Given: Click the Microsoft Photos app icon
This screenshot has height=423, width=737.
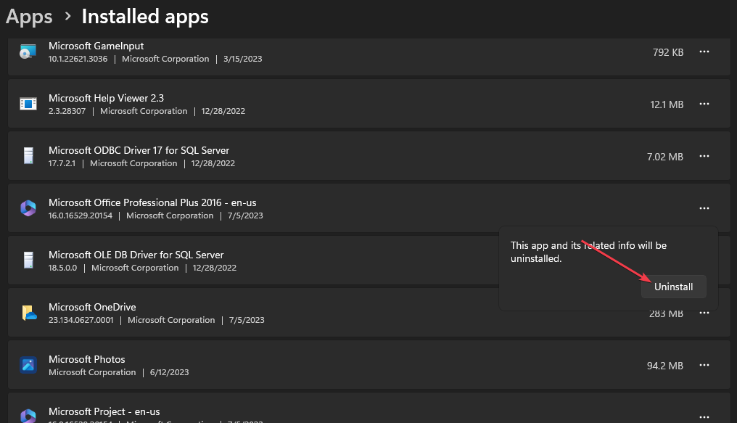Looking at the screenshot, I should [28, 365].
